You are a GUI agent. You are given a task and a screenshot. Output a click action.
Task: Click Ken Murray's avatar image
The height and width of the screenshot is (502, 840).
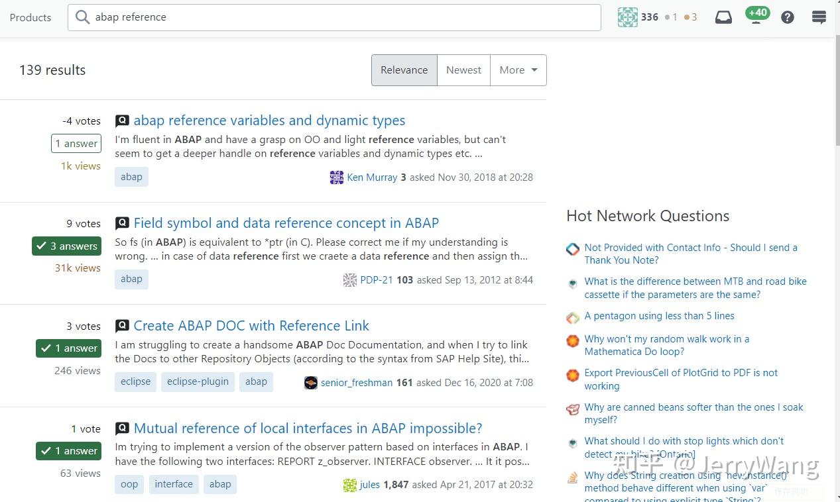click(337, 177)
